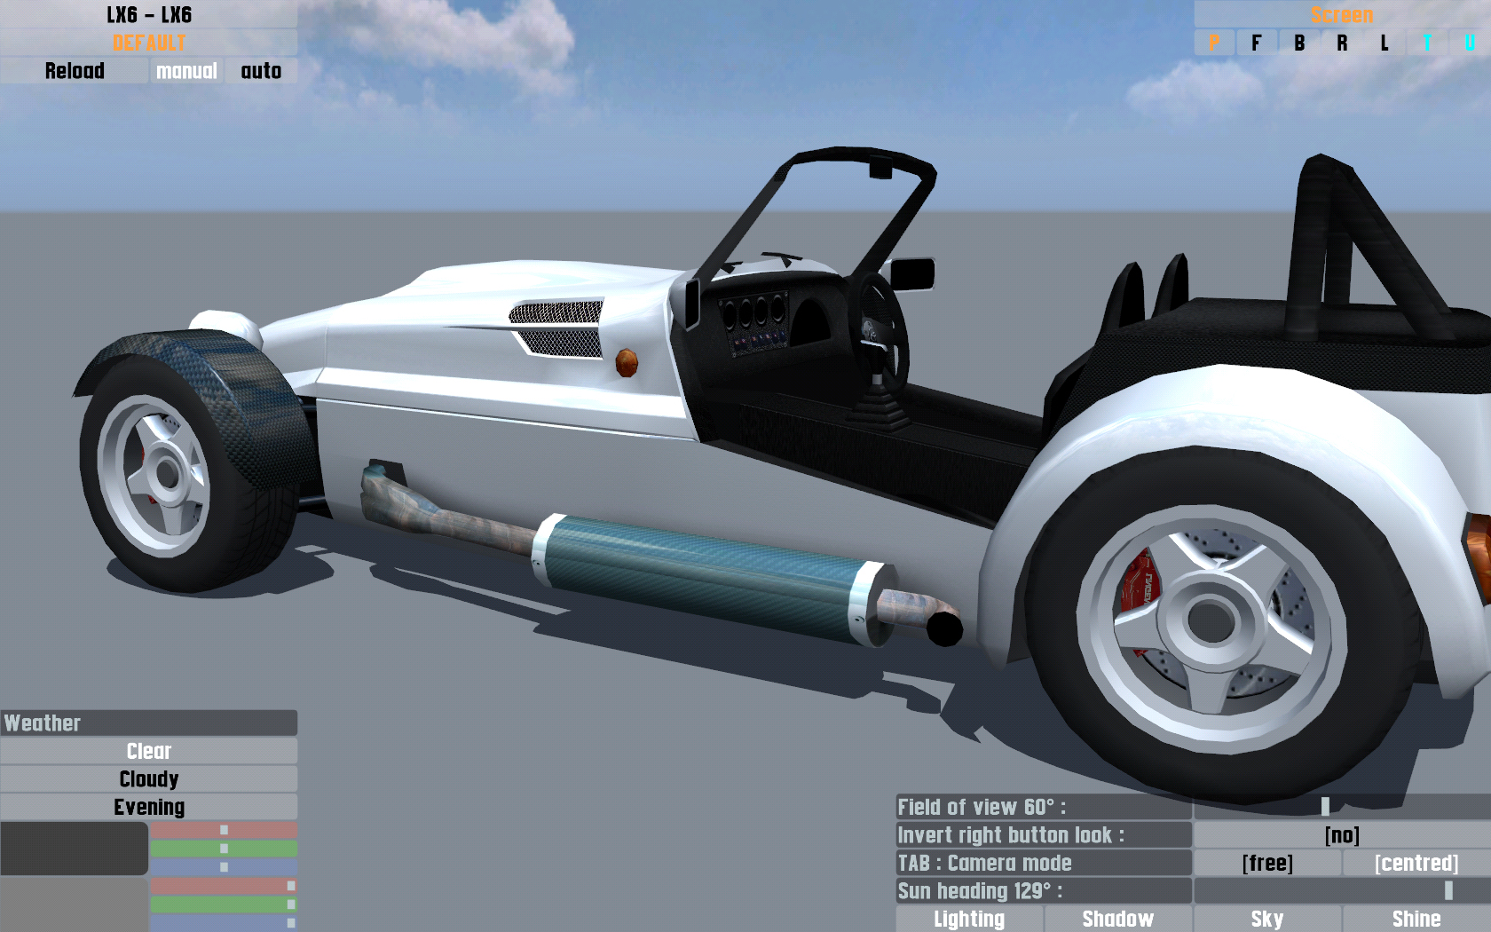Set camera mode to [free]
Viewport: 1491px width, 932px height.
pos(1267,863)
